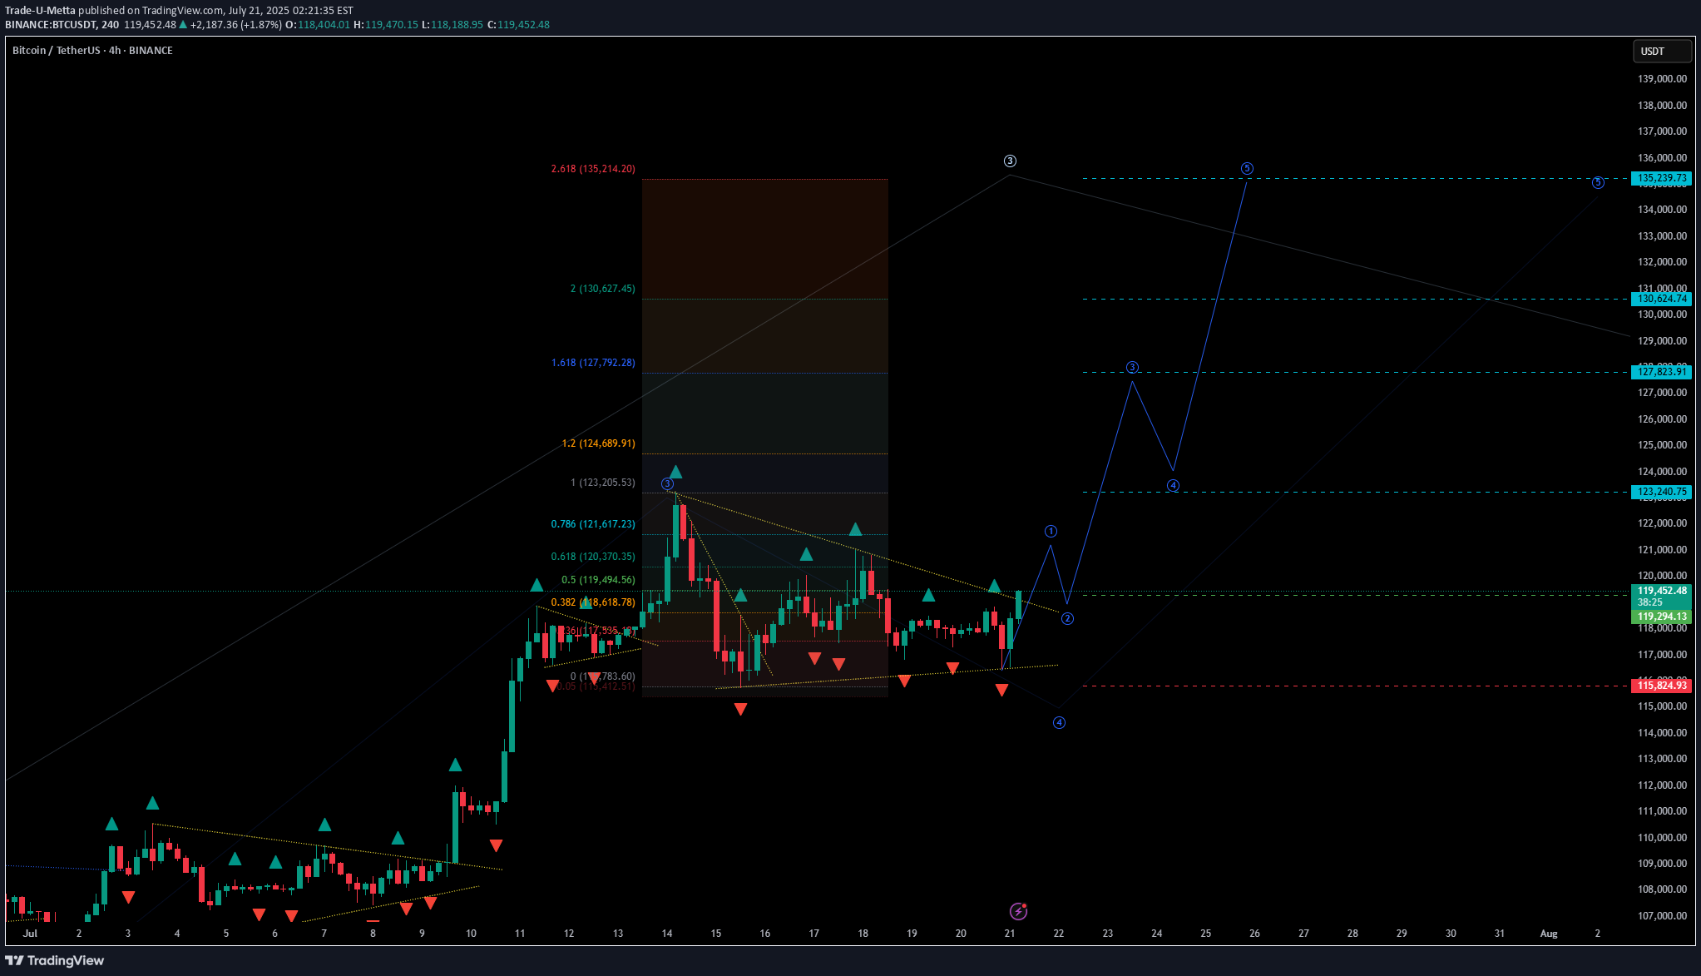Click date 26 on the time axis

[1254, 934]
